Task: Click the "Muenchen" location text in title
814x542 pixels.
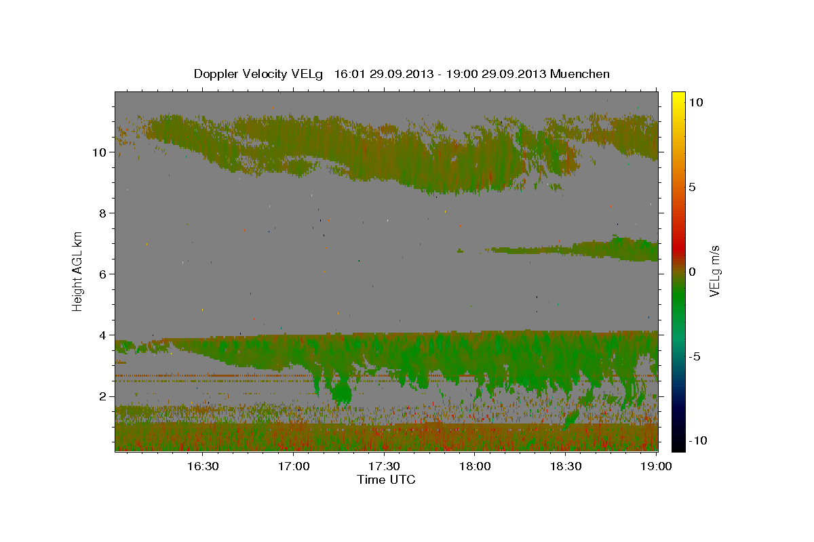Action: [581, 74]
